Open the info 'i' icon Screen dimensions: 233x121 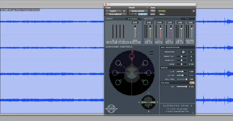193,113
